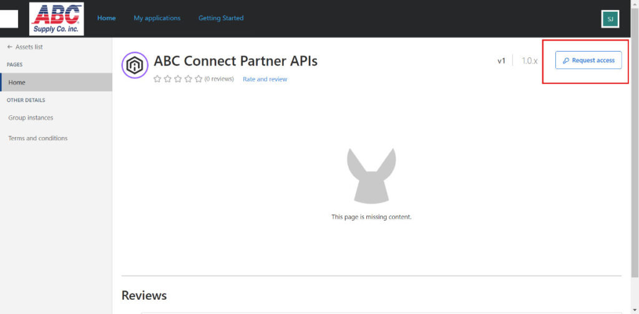The width and height of the screenshot is (639, 314).
Task: Click the OTHER DETAILS section label
Action: tap(26, 100)
